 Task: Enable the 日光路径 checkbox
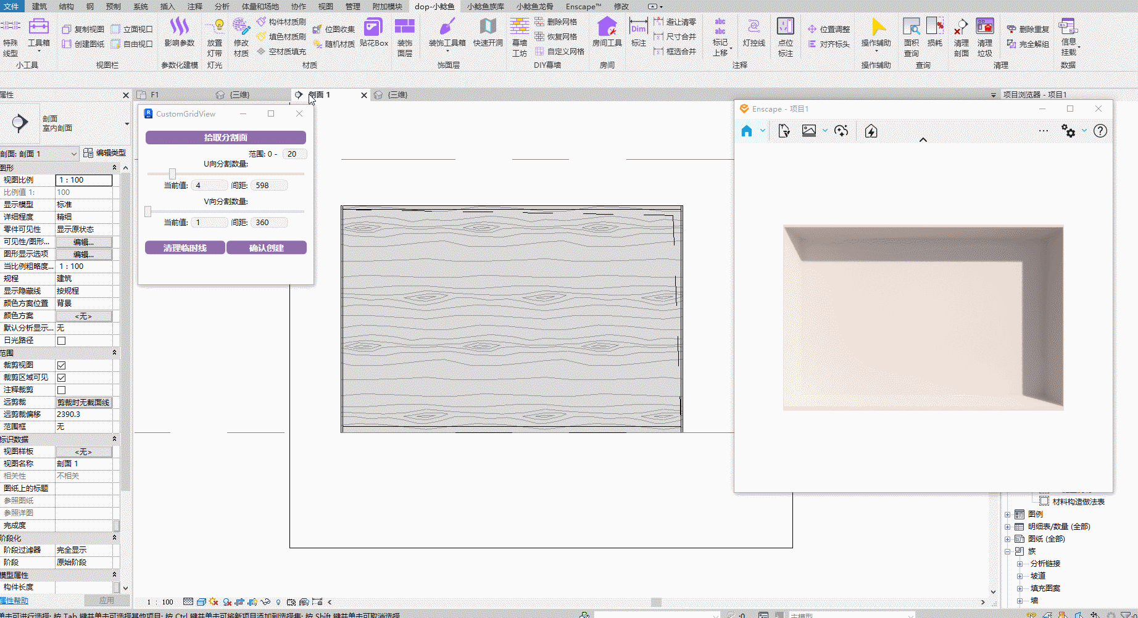pyautogui.click(x=61, y=340)
